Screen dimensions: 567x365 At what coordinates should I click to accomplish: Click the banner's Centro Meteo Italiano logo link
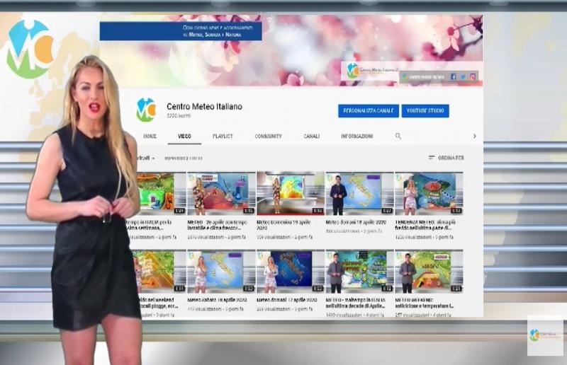pos(373,71)
